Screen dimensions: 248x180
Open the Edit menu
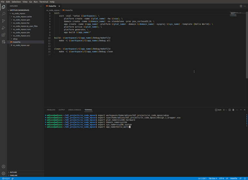pyautogui.click(x=8, y=2)
